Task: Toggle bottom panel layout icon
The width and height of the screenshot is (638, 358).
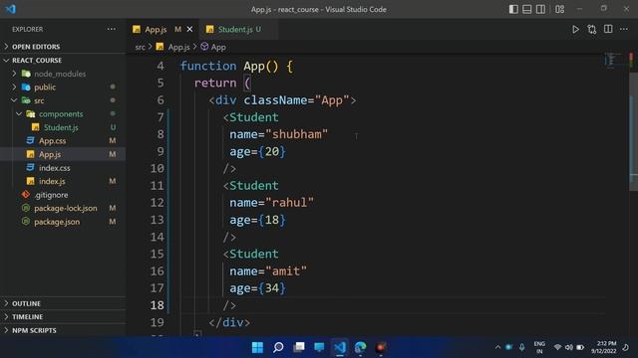Action: tap(527, 9)
